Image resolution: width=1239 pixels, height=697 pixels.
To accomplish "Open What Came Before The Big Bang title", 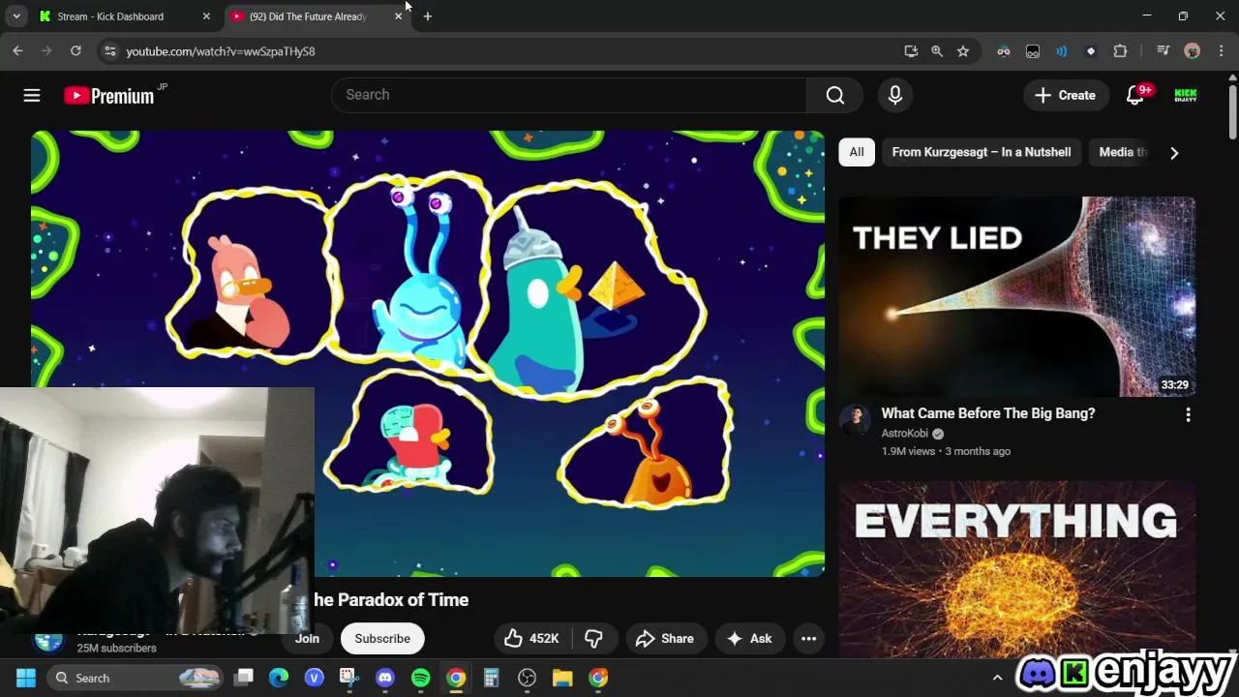I will (988, 413).
